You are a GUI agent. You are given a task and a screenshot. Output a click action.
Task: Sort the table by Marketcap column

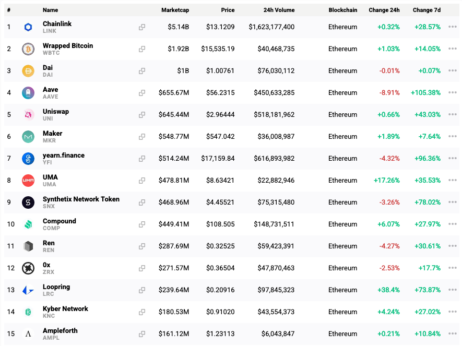tap(175, 10)
